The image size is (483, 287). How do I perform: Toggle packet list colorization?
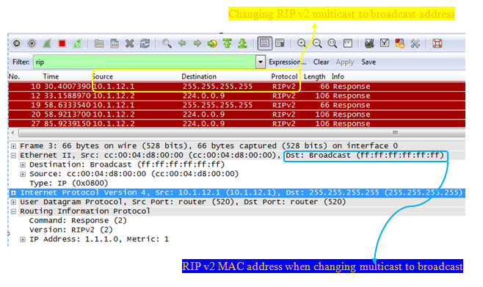[x=264, y=43]
